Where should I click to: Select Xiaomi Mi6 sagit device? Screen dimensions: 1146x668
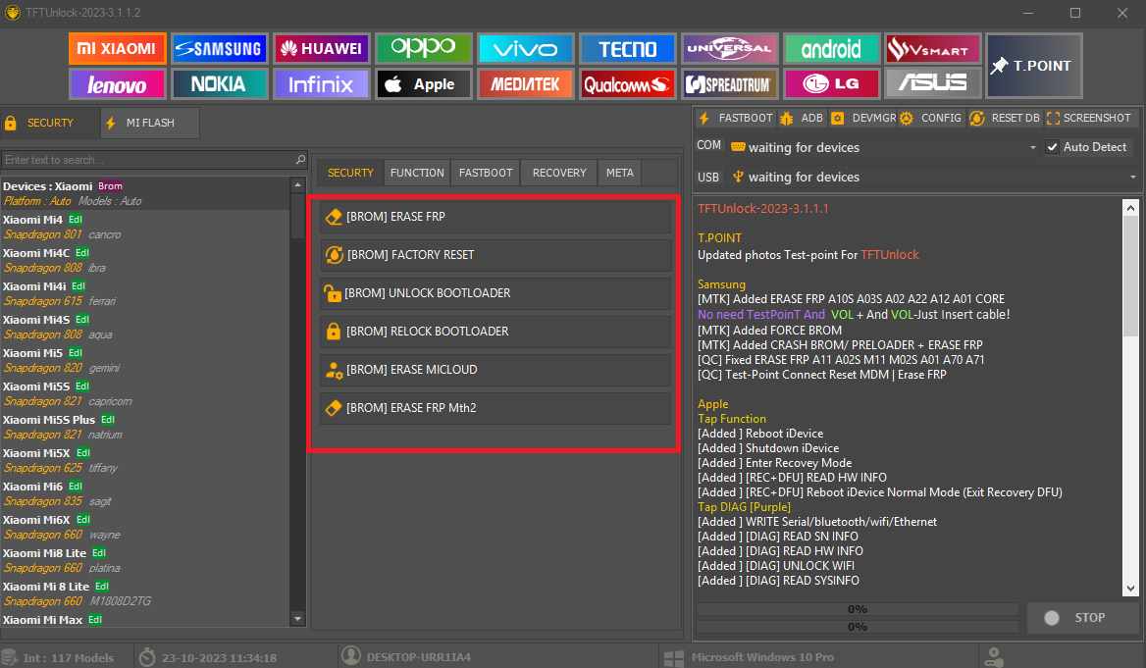(x=144, y=494)
